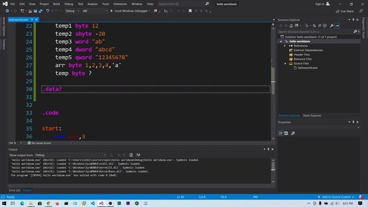Image resolution: width=368 pixels, height=207 pixels.
Task: Open the Edit menu
Action: click(x=22, y=4)
